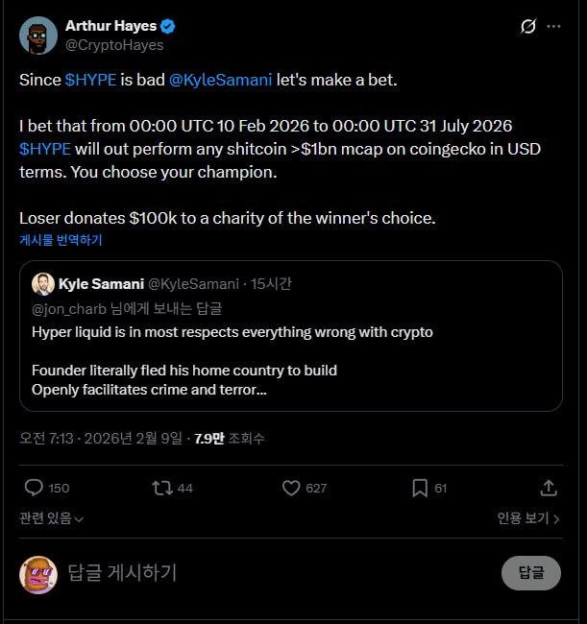Click the reply speech bubble icon
Viewport: 587px width, 624px height.
(x=35, y=488)
